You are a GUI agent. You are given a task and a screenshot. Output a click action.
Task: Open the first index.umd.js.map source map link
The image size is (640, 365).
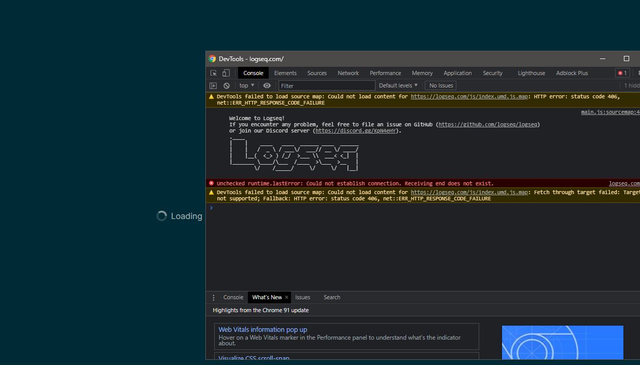tap(469, 96)
